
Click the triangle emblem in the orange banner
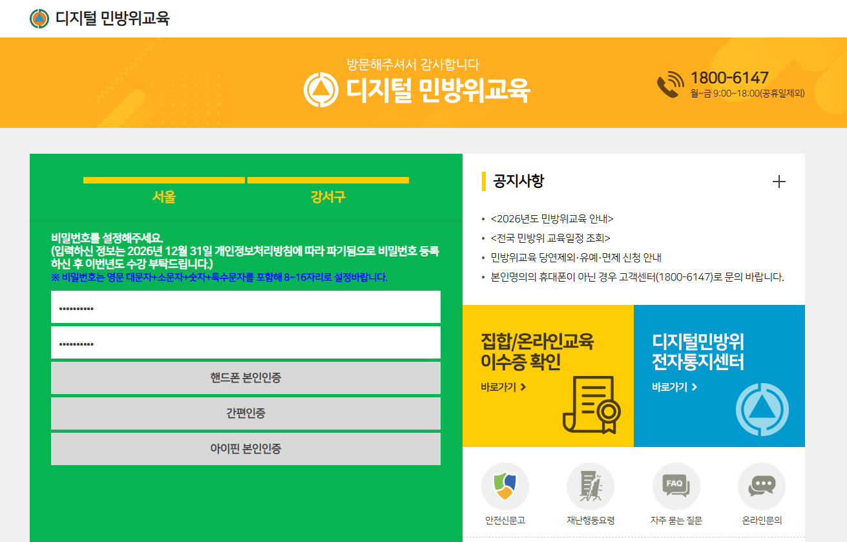(322, 89)
